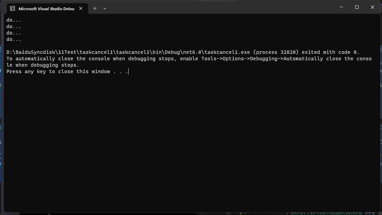This screenshot has height=215, width=382.
Task: Select the Microsoft Visual Studio Debug tab title
Action: click(46, 9)
